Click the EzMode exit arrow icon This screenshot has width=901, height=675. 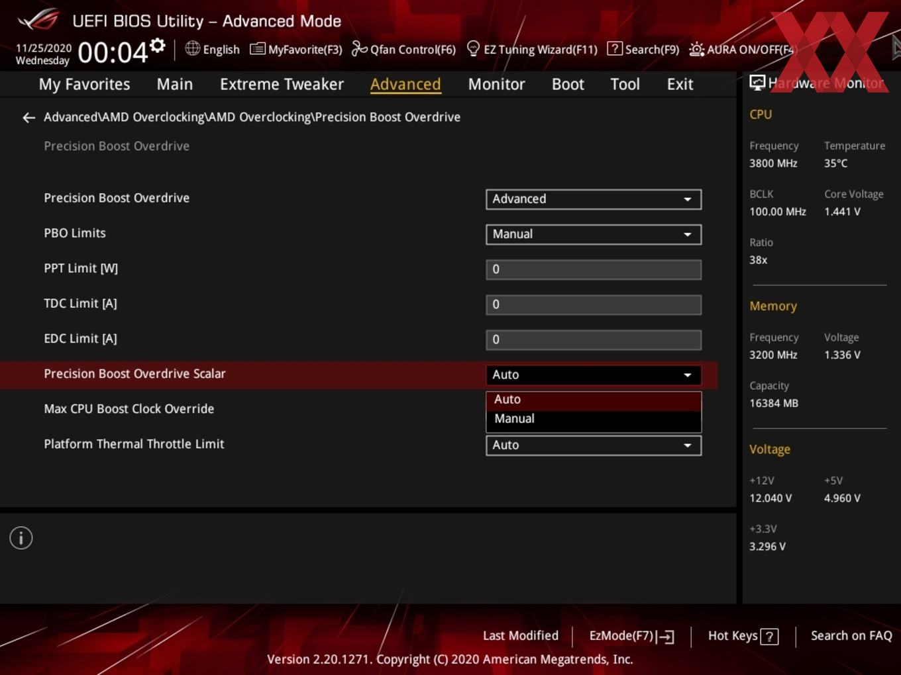[x=666, y=637]
